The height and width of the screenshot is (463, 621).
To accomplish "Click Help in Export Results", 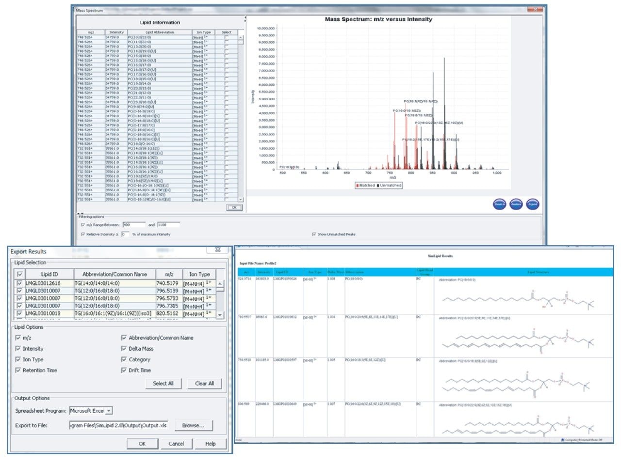I will pos(210,444).
